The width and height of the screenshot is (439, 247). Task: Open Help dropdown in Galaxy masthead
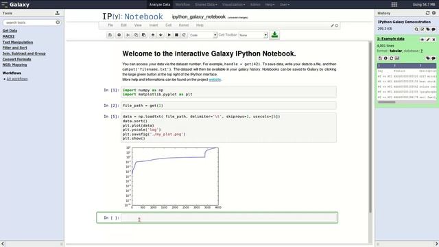click(x=270, y=5)
